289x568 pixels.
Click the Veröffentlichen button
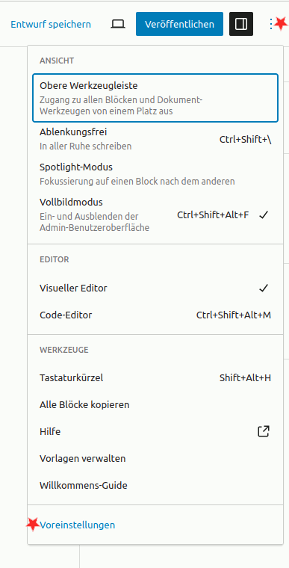[180, 24]
